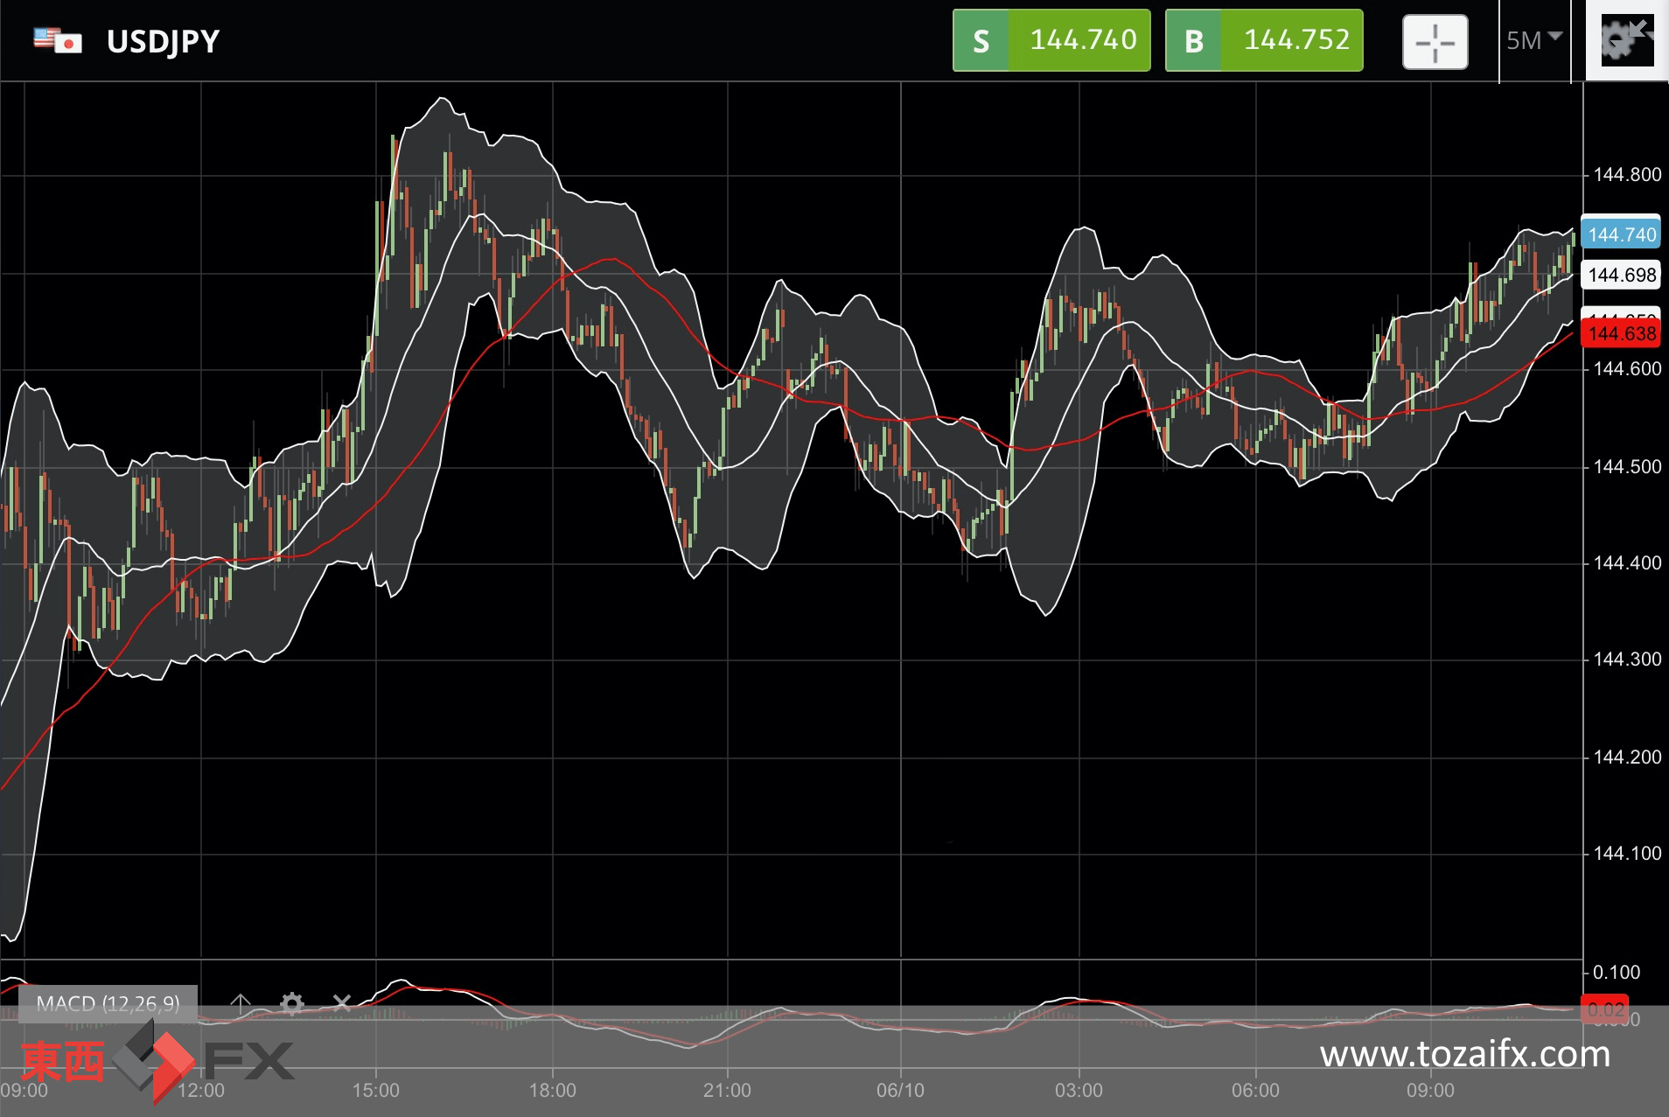Open the 5M timeframe dropdown
This screenshot has width=1669, height=1117.
coord(1534,40)
